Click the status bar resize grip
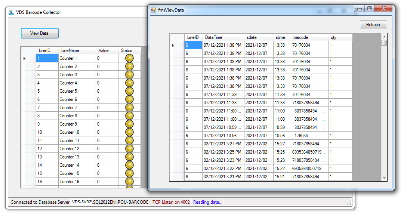 point(349,203)
